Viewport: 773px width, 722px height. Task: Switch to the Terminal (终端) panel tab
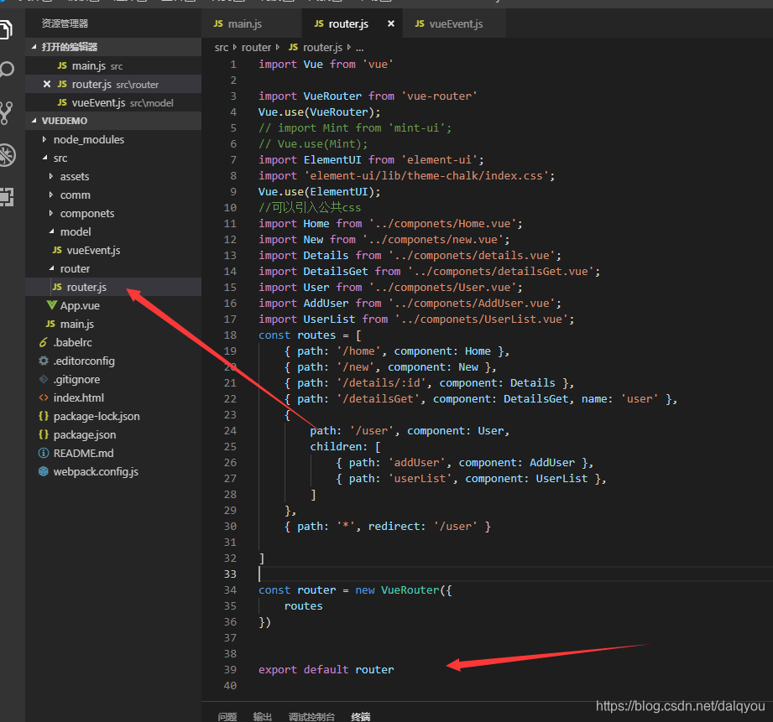click(360, 717)
